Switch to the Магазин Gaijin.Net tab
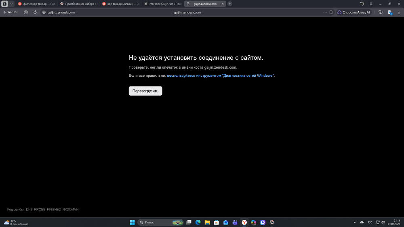Image resolution: width=404 pixels, height=227 pixels. click(x=163, y=4)
